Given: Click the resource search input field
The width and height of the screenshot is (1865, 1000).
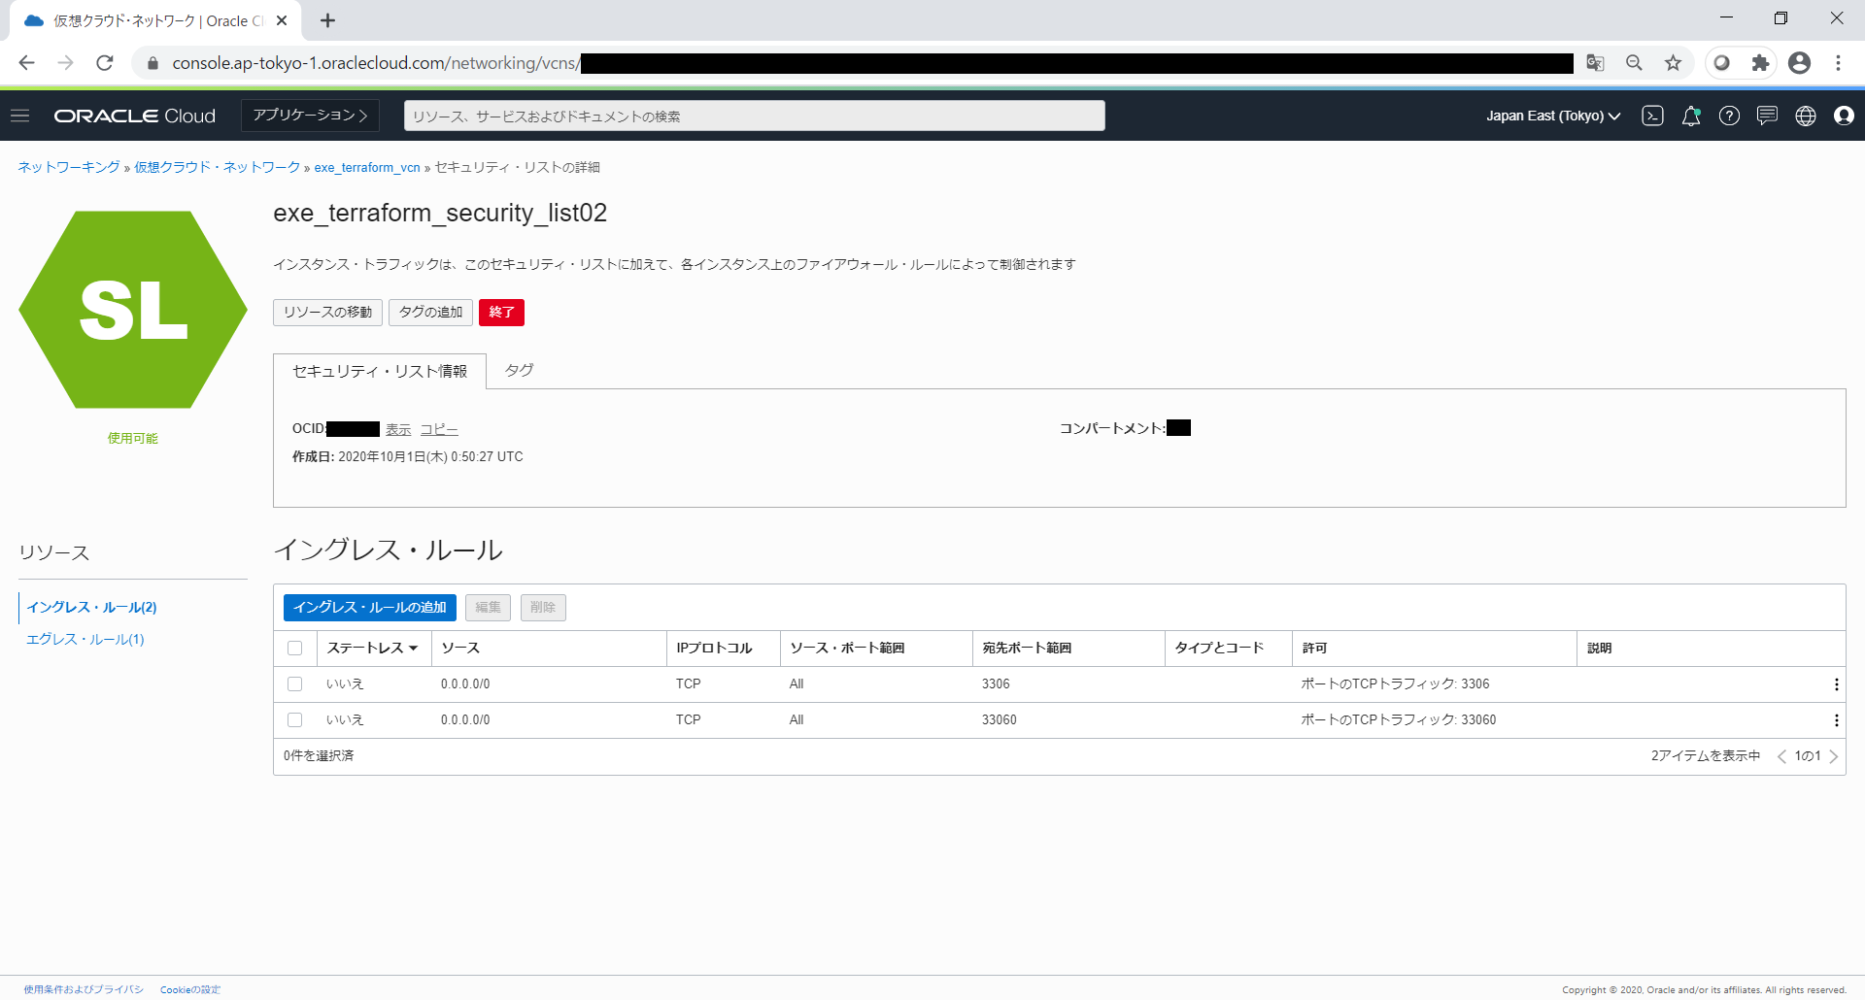Looking at the screenshot, I should [x=754, y=116].
